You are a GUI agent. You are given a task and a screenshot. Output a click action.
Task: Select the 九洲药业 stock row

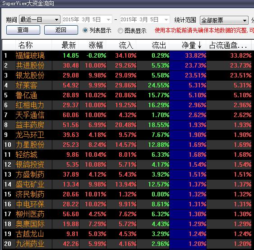click(x=127, y=244)
